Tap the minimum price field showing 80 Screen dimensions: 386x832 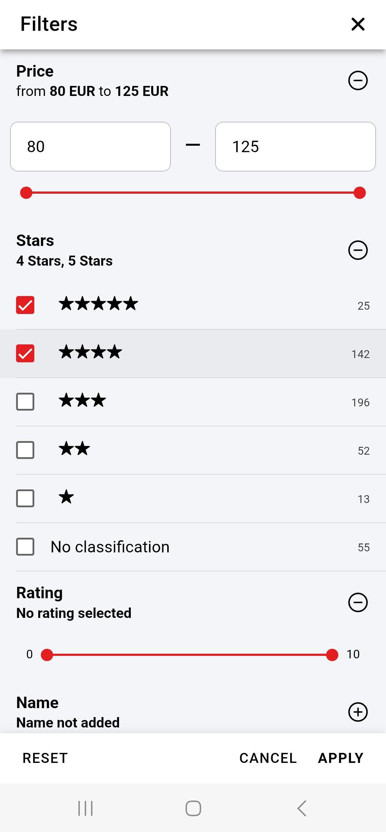[x=90, y=147]
